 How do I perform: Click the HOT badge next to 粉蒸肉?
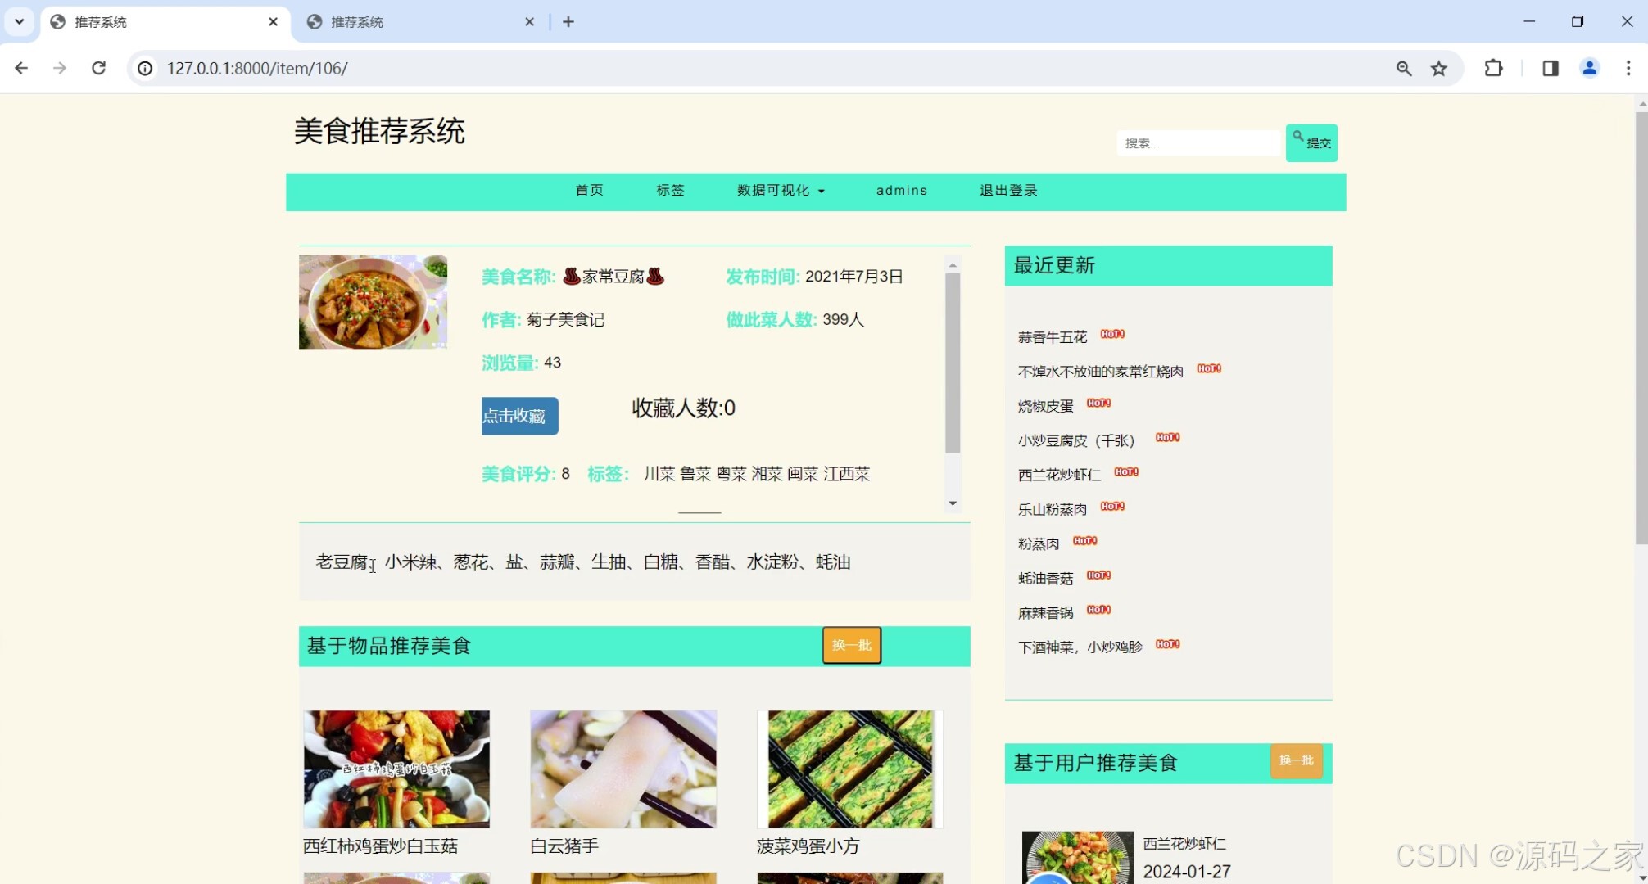click(x=1084, y=540)
